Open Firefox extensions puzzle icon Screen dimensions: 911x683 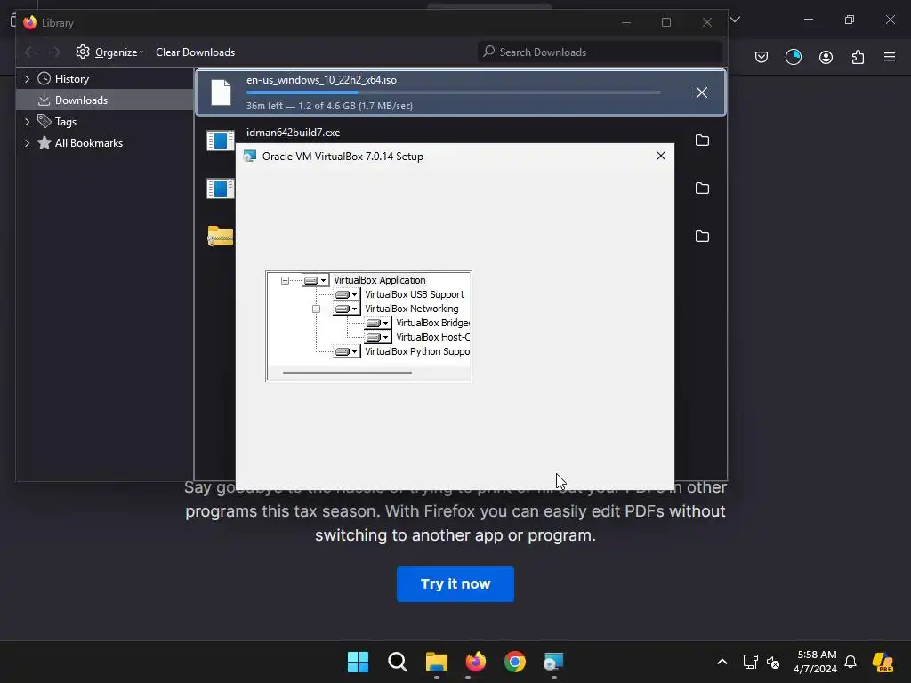coord(858,57)
